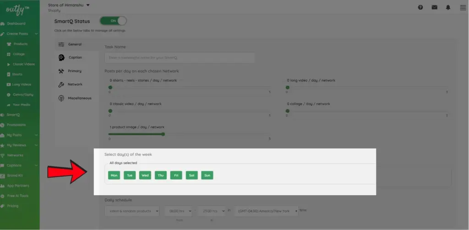Turn off the SmartQ Status switch
The height and width of the screenshot is (230, 469).
[x=113, y=21]
